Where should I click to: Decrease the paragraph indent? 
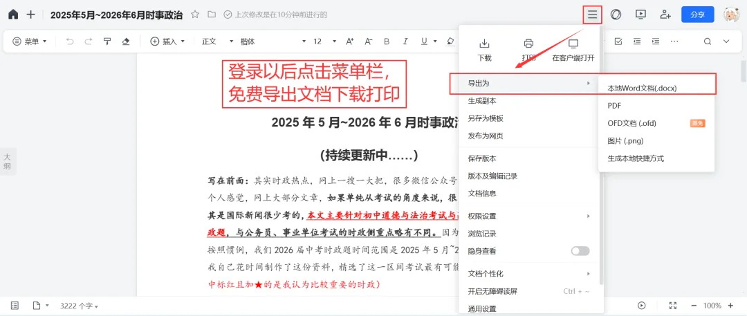(x=637, y=41)
